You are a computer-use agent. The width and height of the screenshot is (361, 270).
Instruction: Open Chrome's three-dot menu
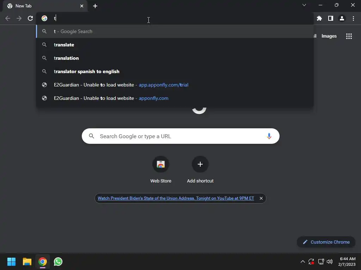coord(353,18)
